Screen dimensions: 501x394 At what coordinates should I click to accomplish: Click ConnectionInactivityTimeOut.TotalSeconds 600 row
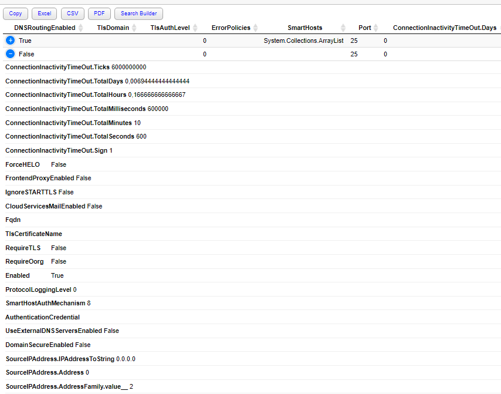(252, 136)
